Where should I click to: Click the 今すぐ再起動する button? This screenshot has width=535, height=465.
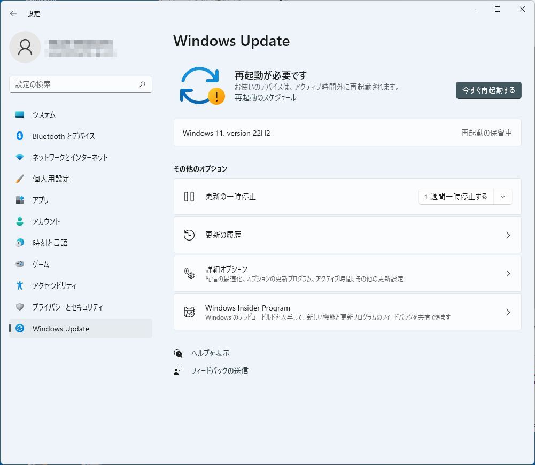pos(487,90)
